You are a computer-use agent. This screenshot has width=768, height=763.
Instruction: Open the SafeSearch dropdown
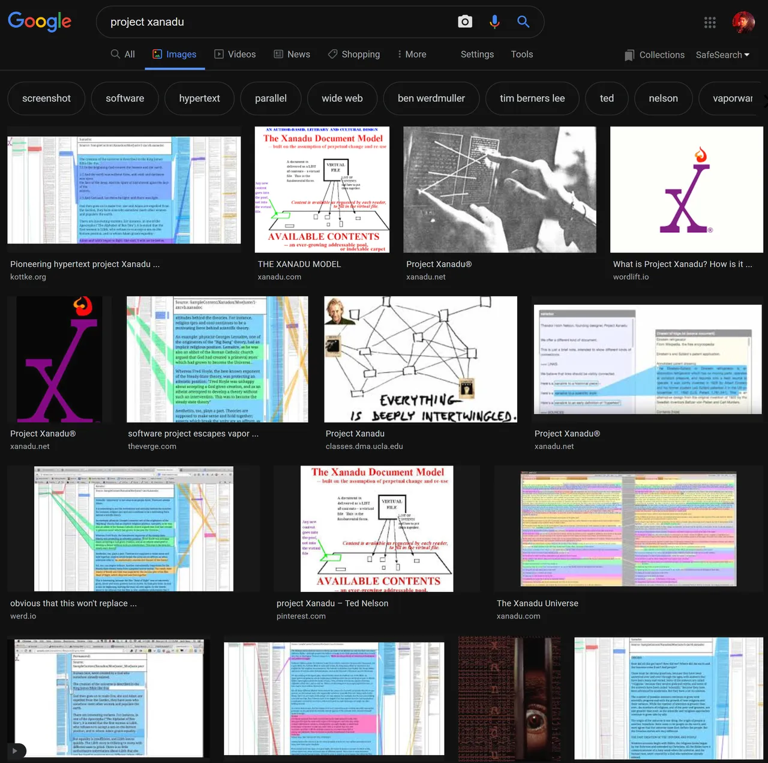723,55
